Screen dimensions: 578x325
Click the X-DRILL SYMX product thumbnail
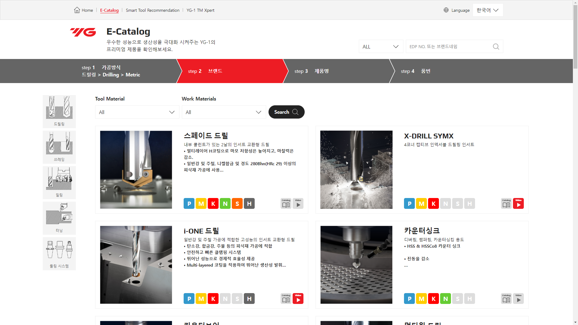click(x=356, y=170)
